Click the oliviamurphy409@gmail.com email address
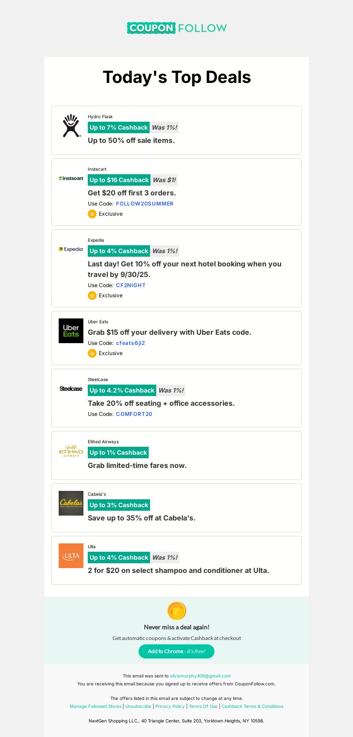Screen dimensions: 353x737 [x=200, y=676]
